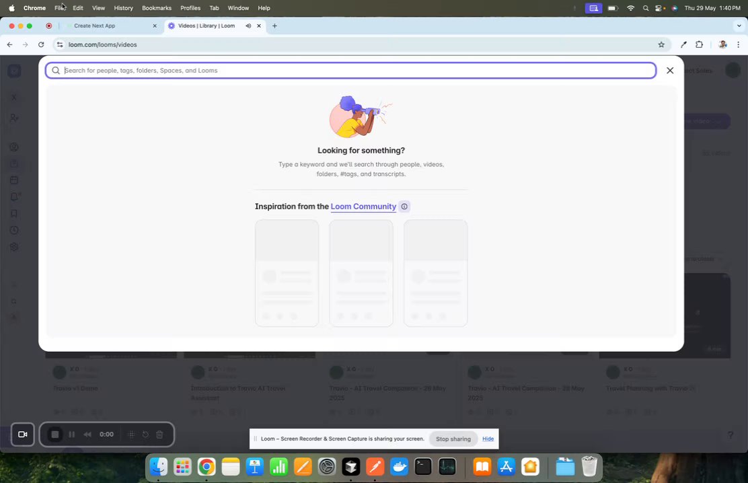Click the Wi-Fi status icon
The height and width of the screenshot is (483, 748).
click(630, 8)
